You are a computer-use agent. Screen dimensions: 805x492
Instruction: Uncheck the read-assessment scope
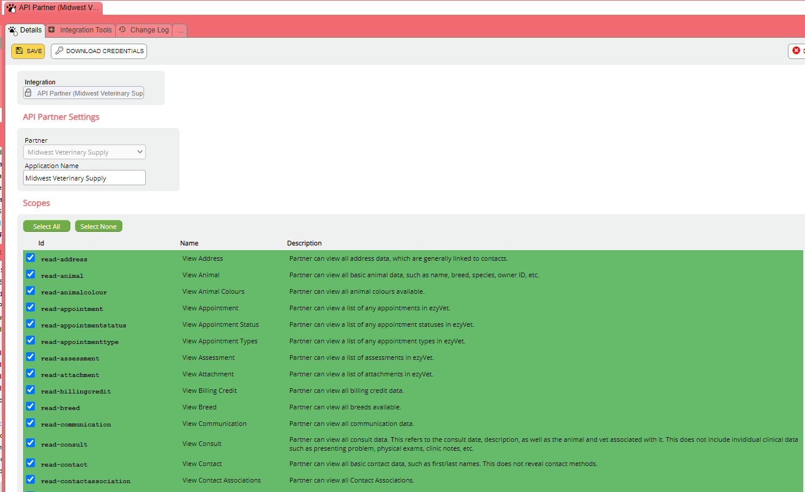pyautogui.click(x=31, y=357)
